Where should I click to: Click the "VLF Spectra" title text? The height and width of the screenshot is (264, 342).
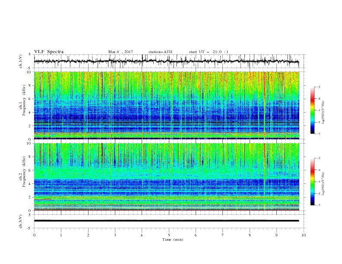[49, 52]
